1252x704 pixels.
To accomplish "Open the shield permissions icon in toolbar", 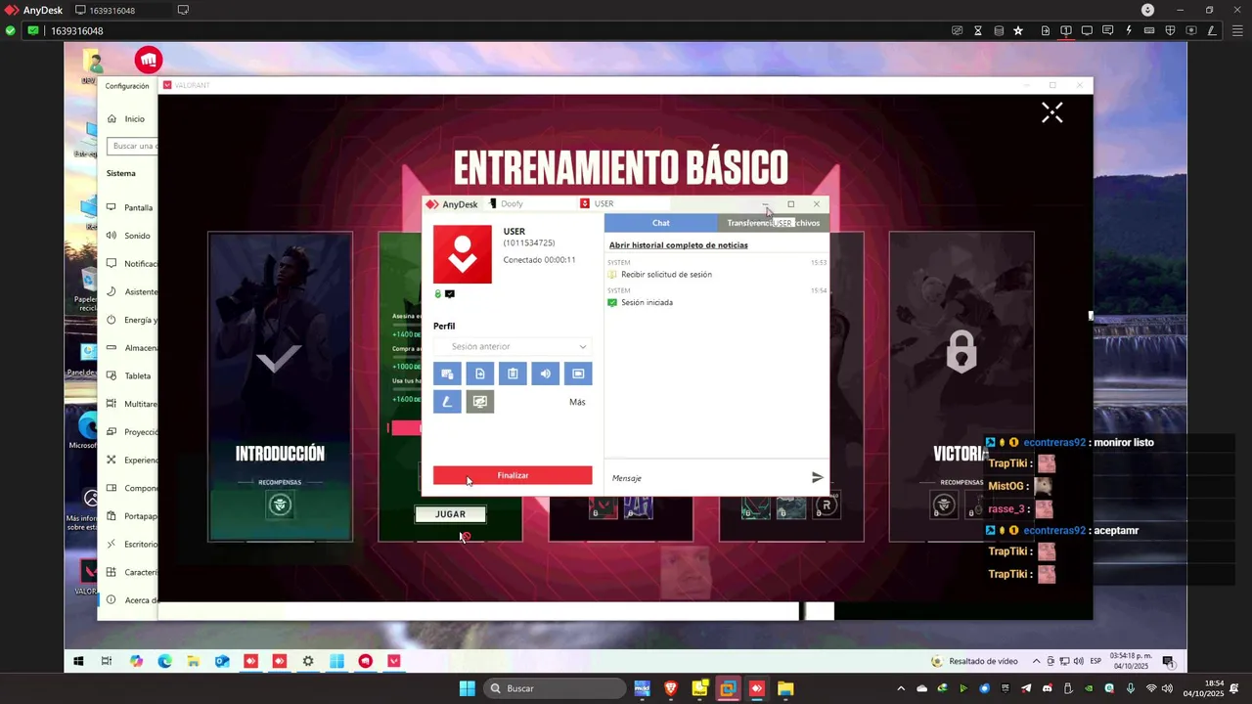I will tap(1170, 30).
